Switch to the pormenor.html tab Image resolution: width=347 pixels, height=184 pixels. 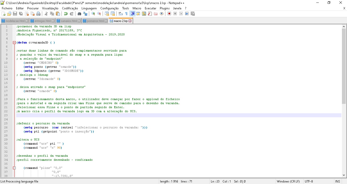click(x=95, y=21)
